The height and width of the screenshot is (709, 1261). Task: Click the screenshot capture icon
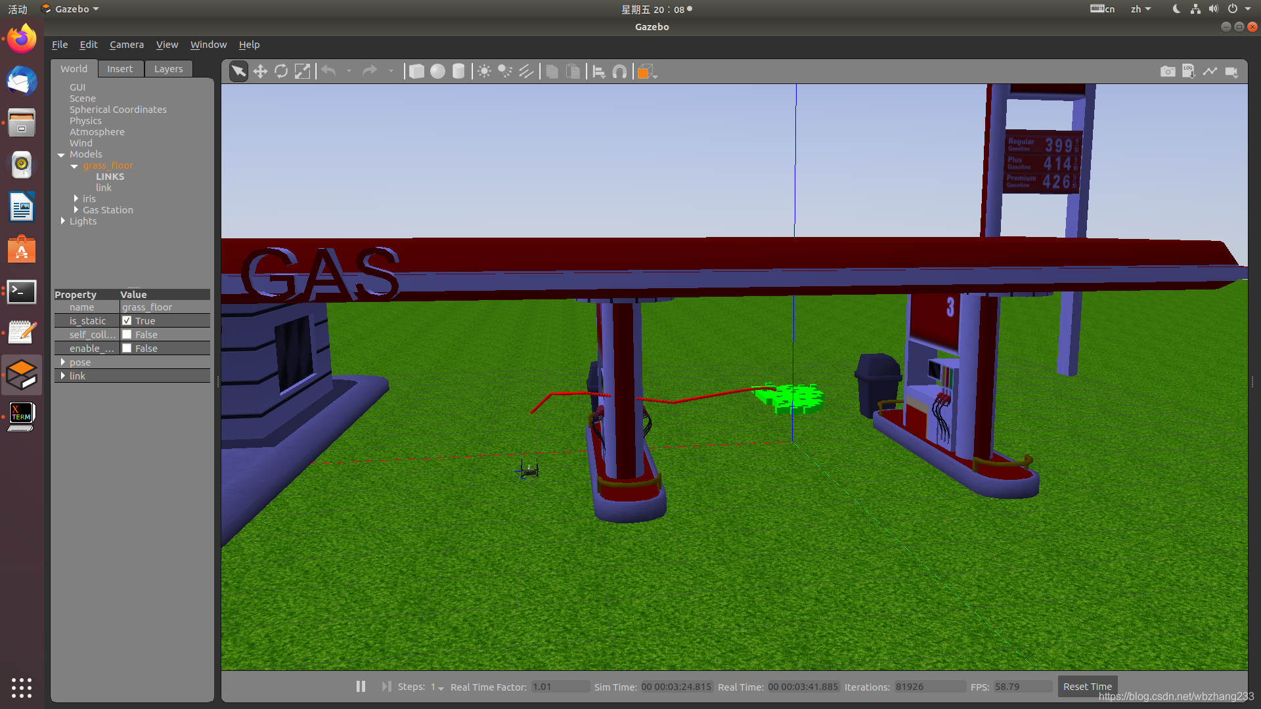pos(1168,71)
